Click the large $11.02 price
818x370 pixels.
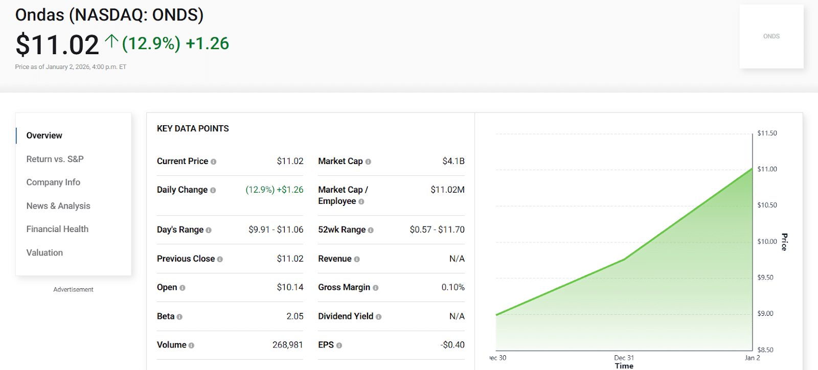click(x=57, y=44)
